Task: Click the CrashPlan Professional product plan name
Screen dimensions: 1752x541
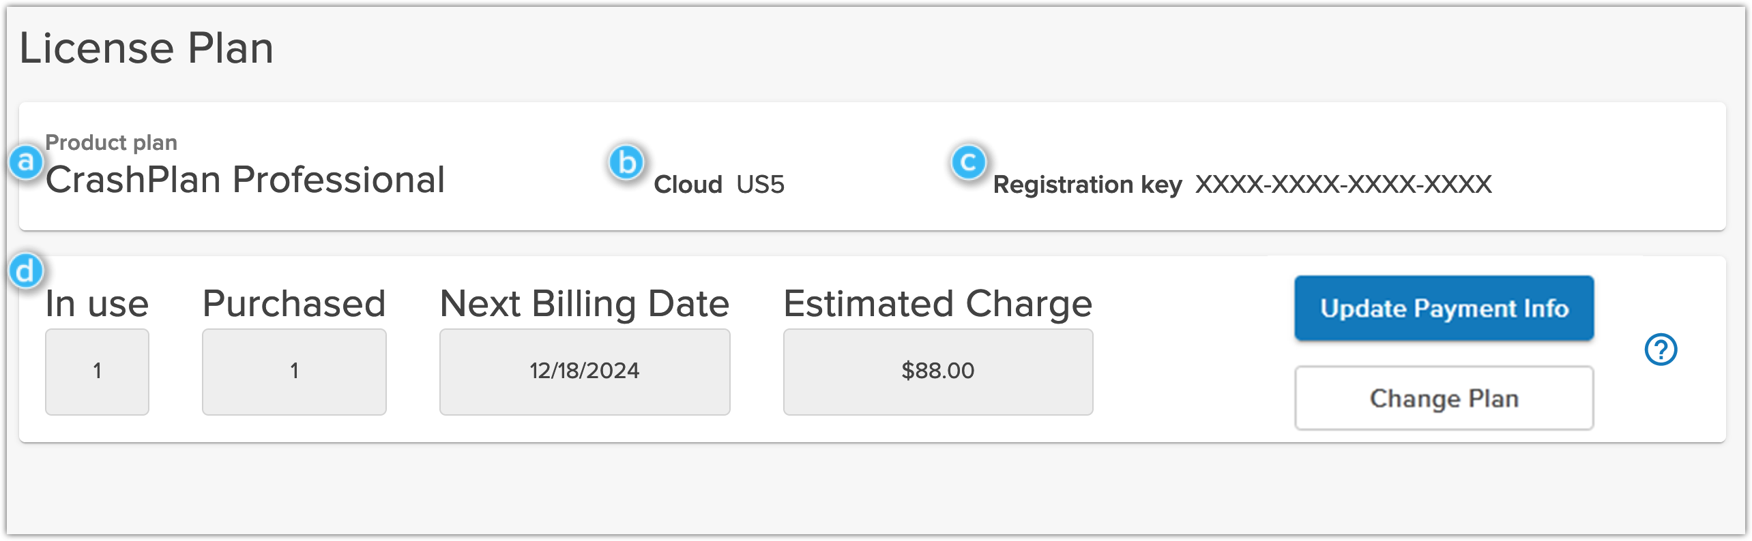Action: (x=246, y=181)
